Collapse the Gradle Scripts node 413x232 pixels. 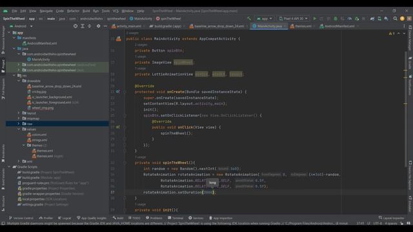click(x=10, y=167)
